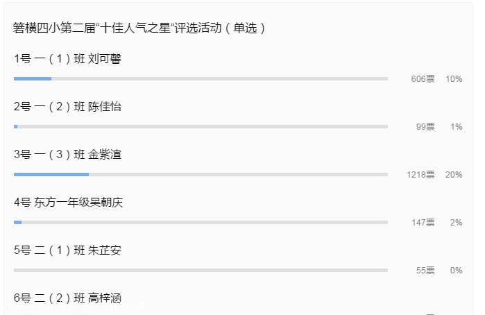
Task: Select candidate 1号 一（1）班 刘可馨
Action: pos(67,59)
